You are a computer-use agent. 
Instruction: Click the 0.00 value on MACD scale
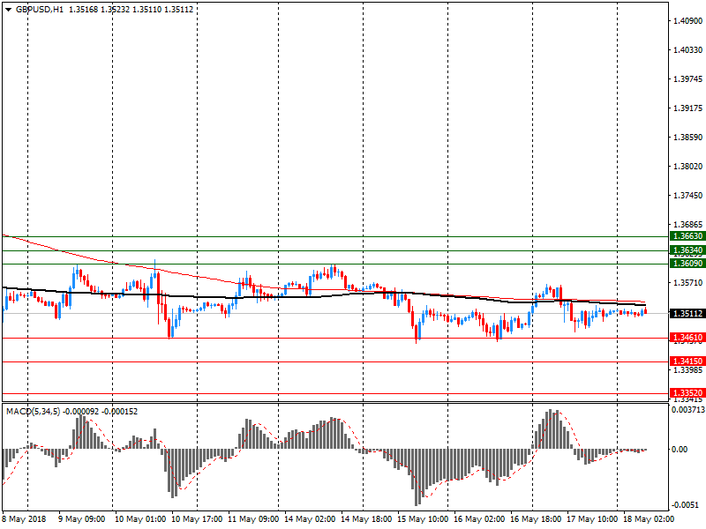680,450
